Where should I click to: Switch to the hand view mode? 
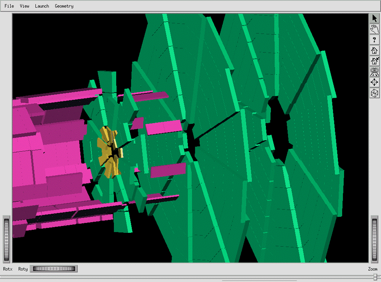[374, 29]
